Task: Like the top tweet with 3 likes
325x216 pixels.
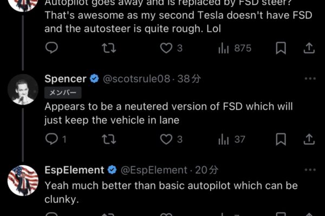Action: coord(166,48)
